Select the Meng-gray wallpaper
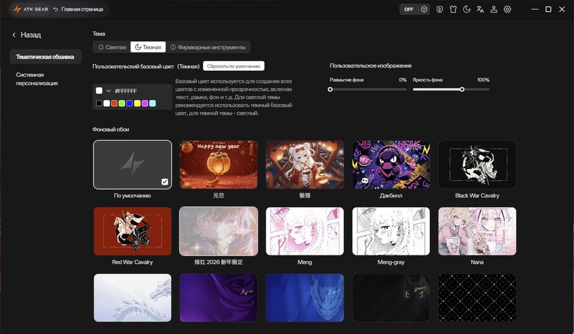 [x=391, y=231]
